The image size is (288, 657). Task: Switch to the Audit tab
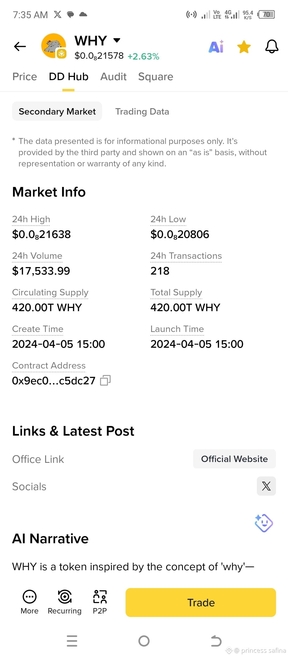pos(113,77)
